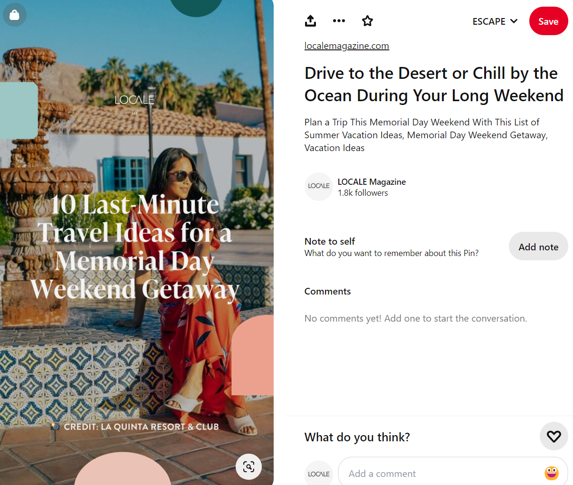
Task: Click the LOCALE Magazine profile name
Action: (372, 182)
